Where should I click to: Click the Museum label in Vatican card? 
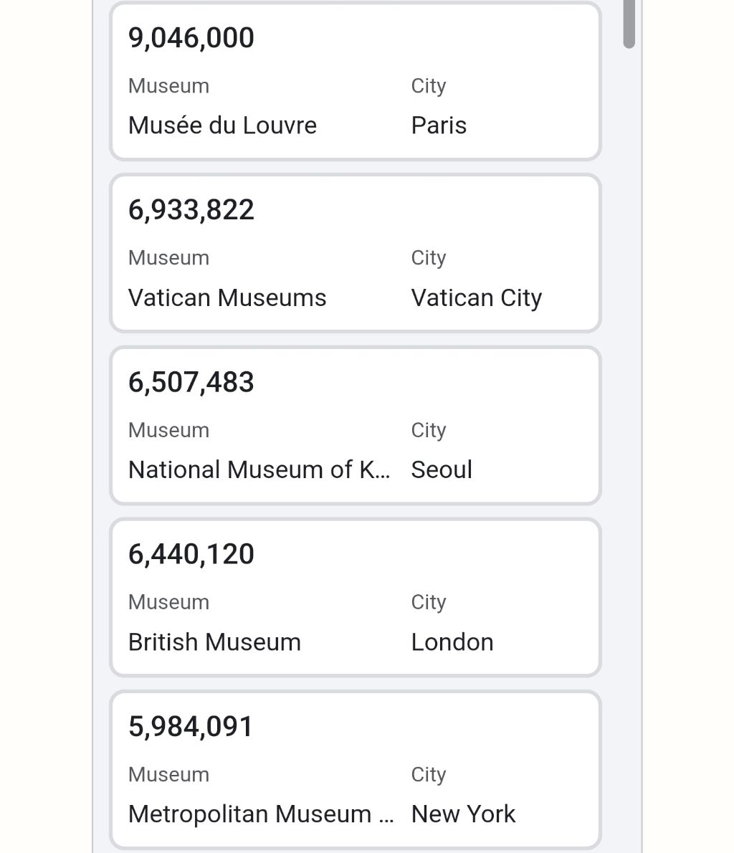pos(168,258)
